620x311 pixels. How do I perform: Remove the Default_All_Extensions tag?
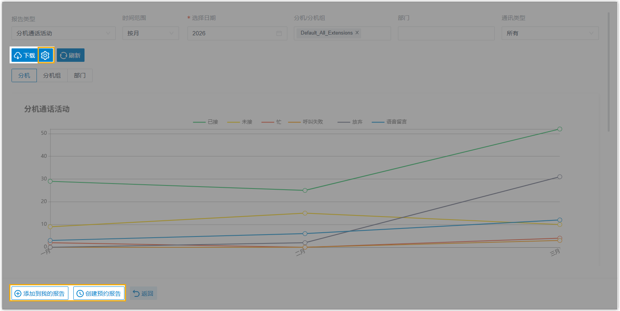point(357,33)
